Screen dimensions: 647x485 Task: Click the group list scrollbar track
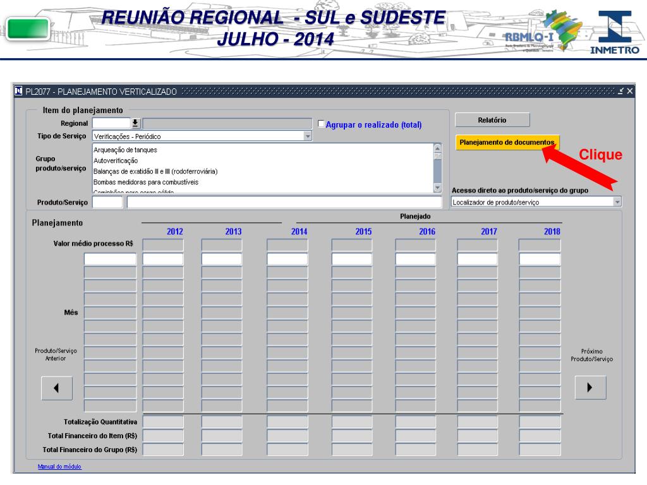point(437,169)
